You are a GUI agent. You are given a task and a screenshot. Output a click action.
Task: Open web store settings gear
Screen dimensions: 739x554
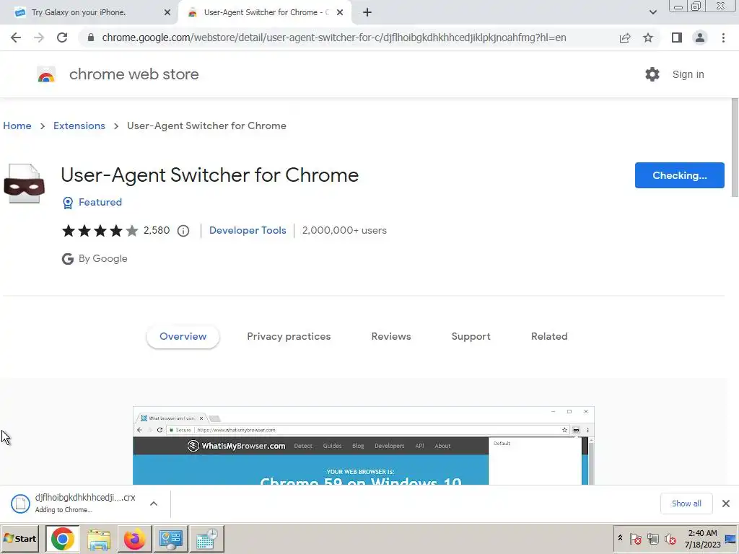pos(652,74)
